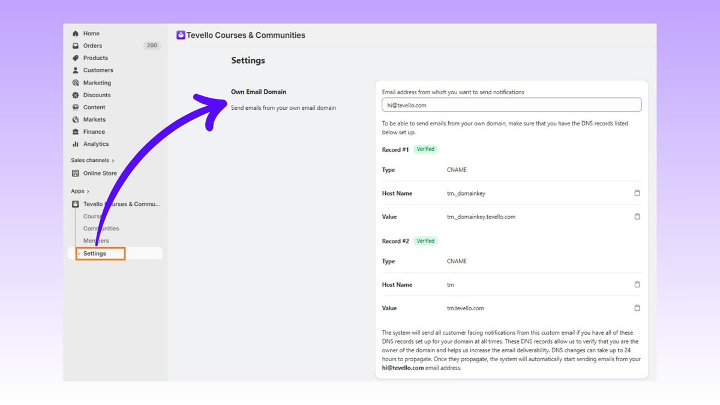
Task: Click the Finance bank icon
Action: coord(76,132)
